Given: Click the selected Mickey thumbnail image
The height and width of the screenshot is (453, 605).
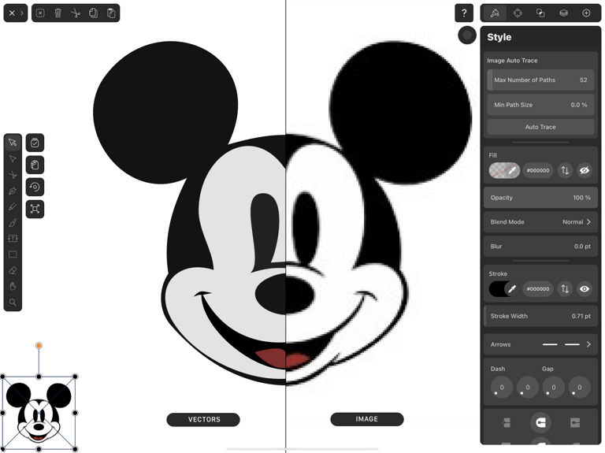Looking at the screenshot, I should point(39,413).
